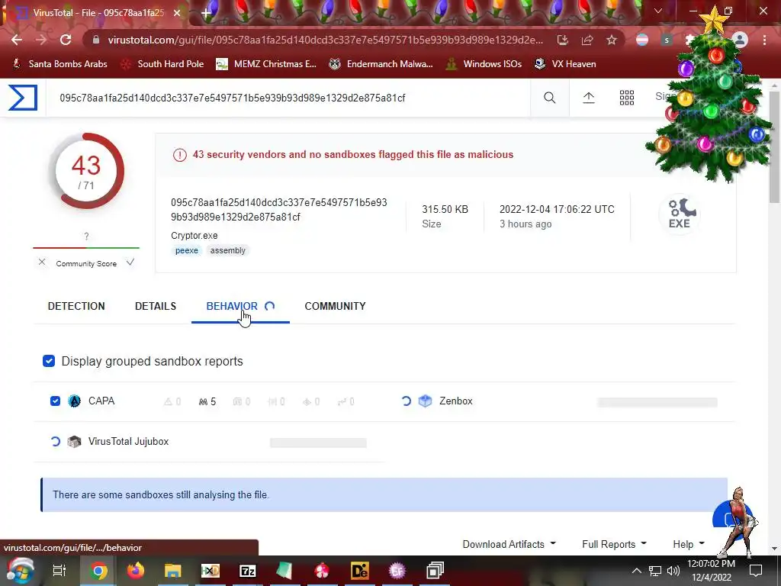Reload the page
This screenshot has width=781, height=586.
[66, 40]
